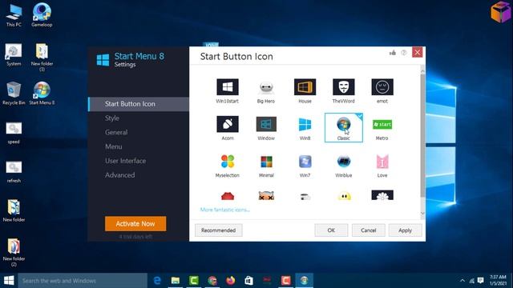Select the Acorn start icon
Viewport: 513px width, 288px height.
(x=228, y=128)
